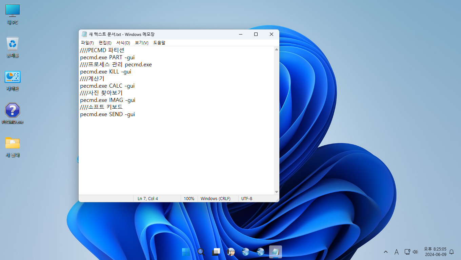Click the anime avatar taskbar icon
Viewport: 461px width, 260px height.
(x=231, y=252)
